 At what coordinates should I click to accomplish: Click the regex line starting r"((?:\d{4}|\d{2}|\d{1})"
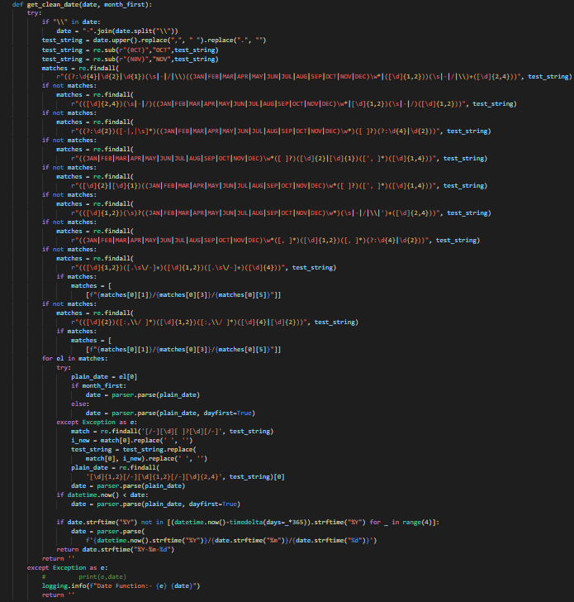point(314,77)
